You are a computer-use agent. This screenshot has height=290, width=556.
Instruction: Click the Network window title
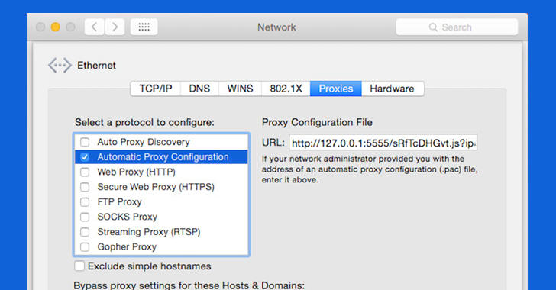[276, 27]
